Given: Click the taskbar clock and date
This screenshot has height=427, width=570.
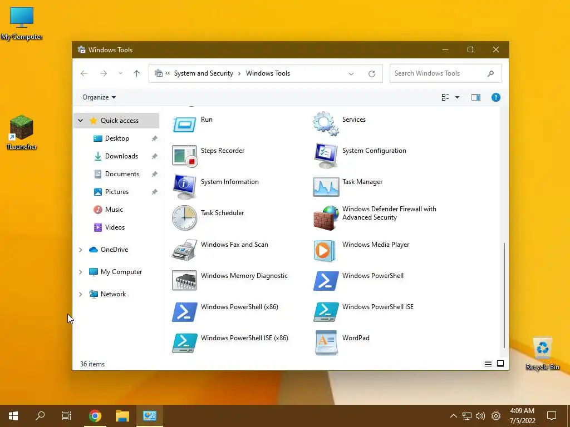Looking at the screenshot, I should (x=522, y=416).
